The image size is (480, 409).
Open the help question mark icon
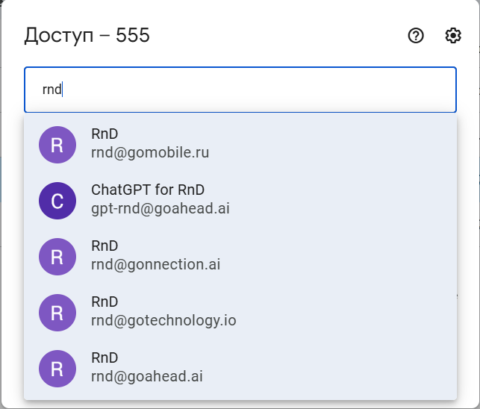[416, 35]
